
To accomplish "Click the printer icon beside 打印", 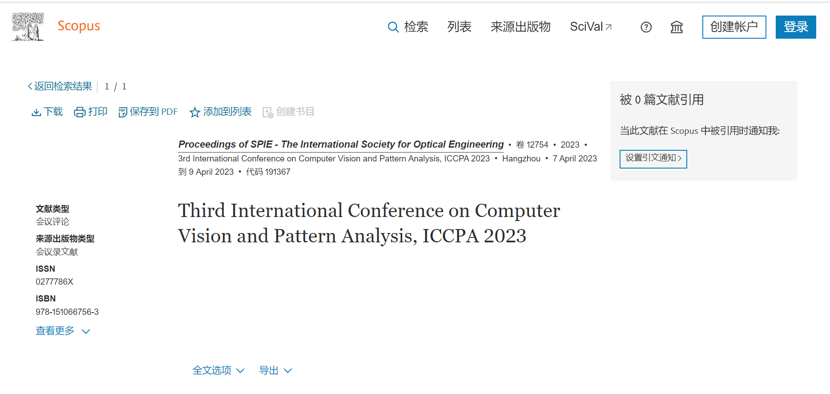I will [x=80, y=112].
